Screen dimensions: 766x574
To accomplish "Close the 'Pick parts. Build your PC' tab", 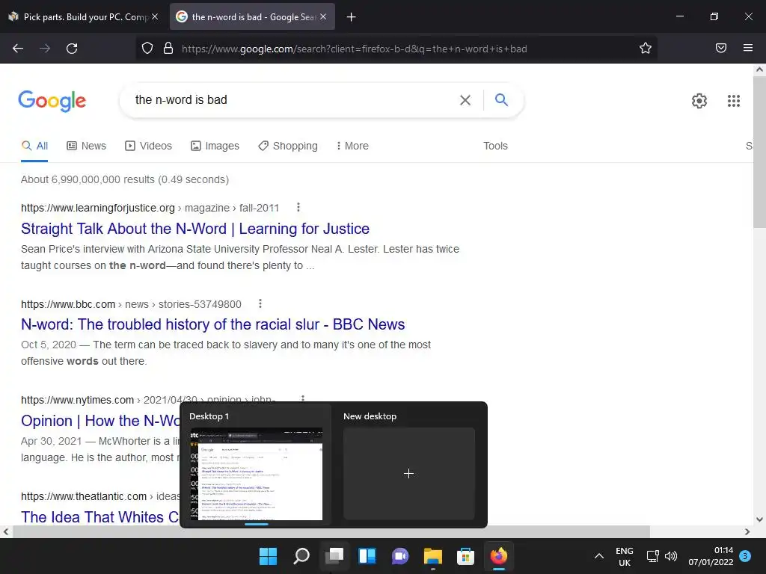I will 155,16.
